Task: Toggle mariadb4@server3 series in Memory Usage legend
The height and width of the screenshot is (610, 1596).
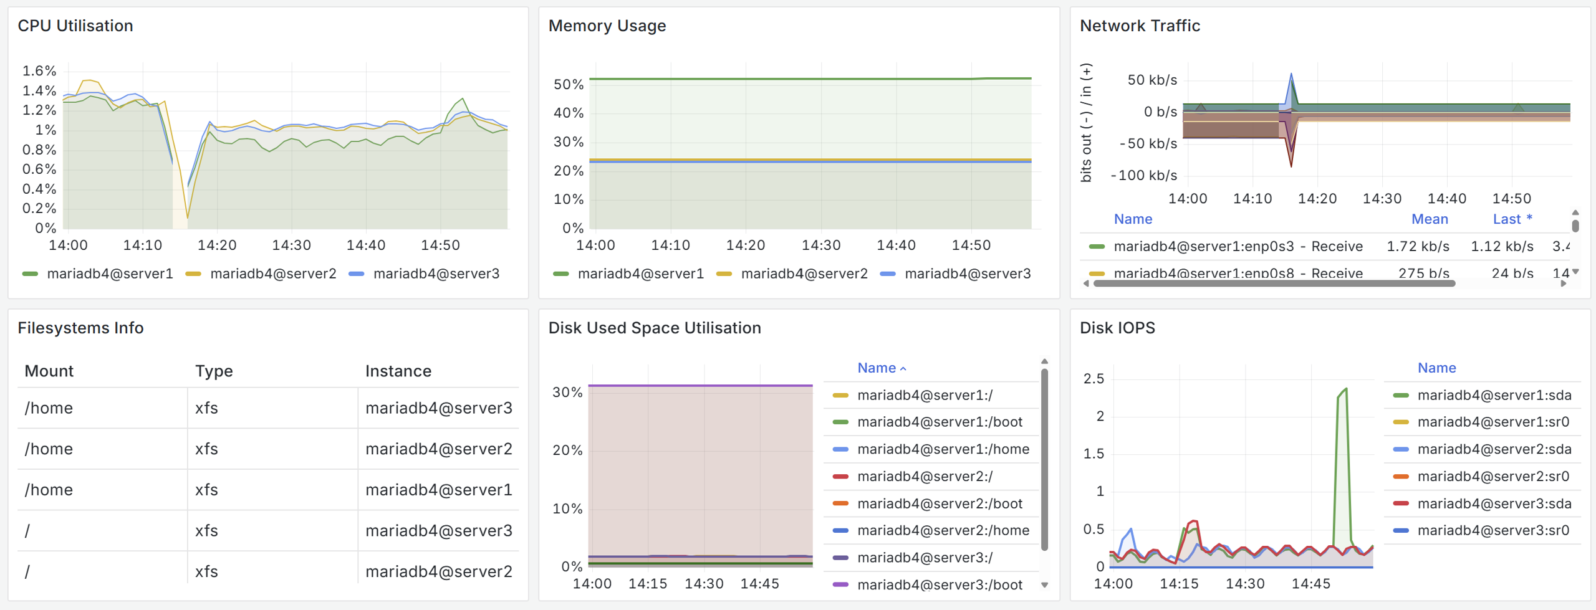Action: (x=967, y=274)
